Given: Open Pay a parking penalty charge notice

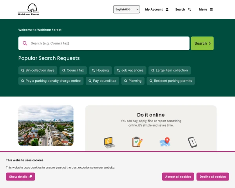Looking at the screenshot, I should [51, 81].
